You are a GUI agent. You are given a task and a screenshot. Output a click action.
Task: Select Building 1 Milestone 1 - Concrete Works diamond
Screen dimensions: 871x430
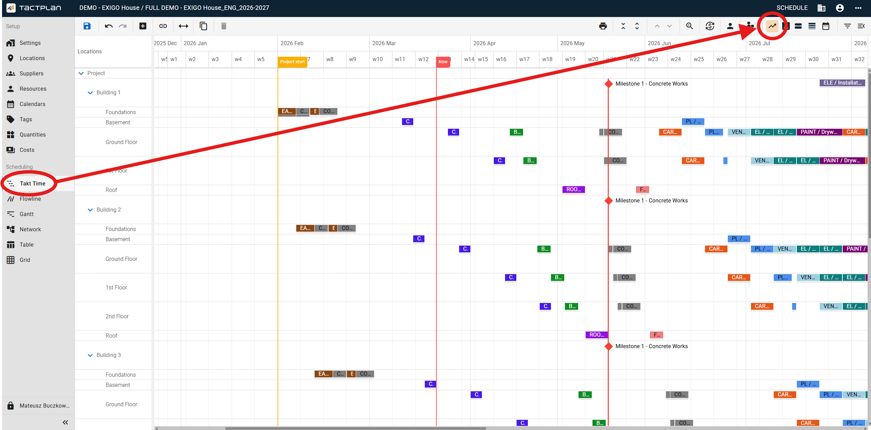coord(608,84)
